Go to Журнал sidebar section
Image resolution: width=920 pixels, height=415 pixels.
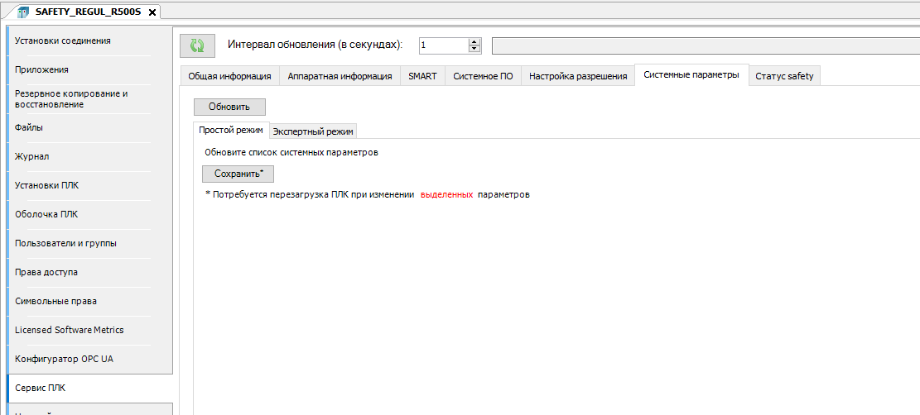point(32,156)
